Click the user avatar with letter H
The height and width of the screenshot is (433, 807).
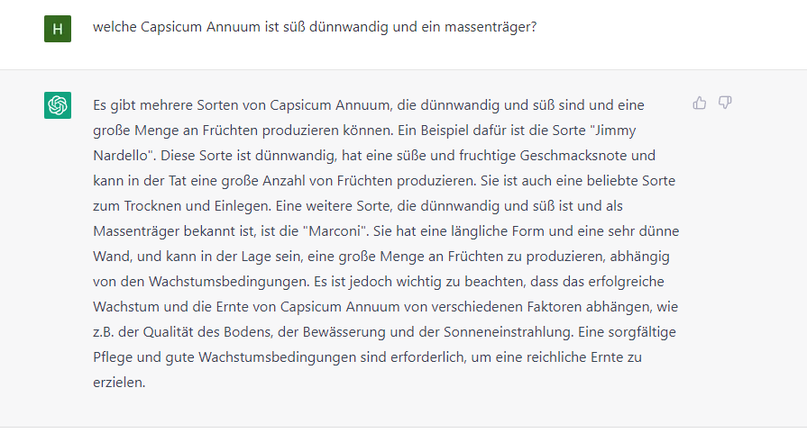pos(58,29)
